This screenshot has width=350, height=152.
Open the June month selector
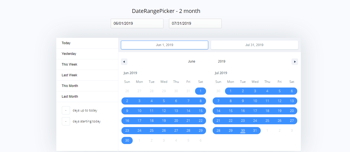(x=191, y=61)
